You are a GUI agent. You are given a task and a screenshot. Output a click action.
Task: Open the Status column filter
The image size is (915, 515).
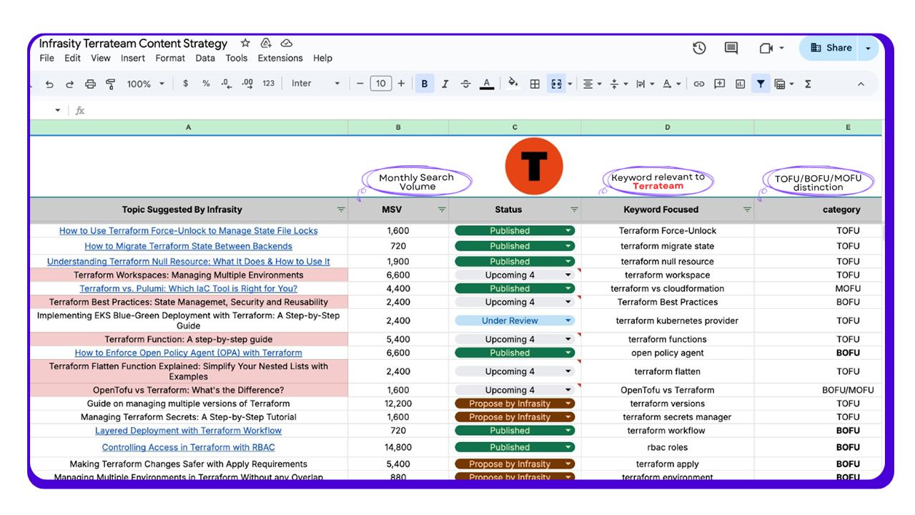(574, 210)
